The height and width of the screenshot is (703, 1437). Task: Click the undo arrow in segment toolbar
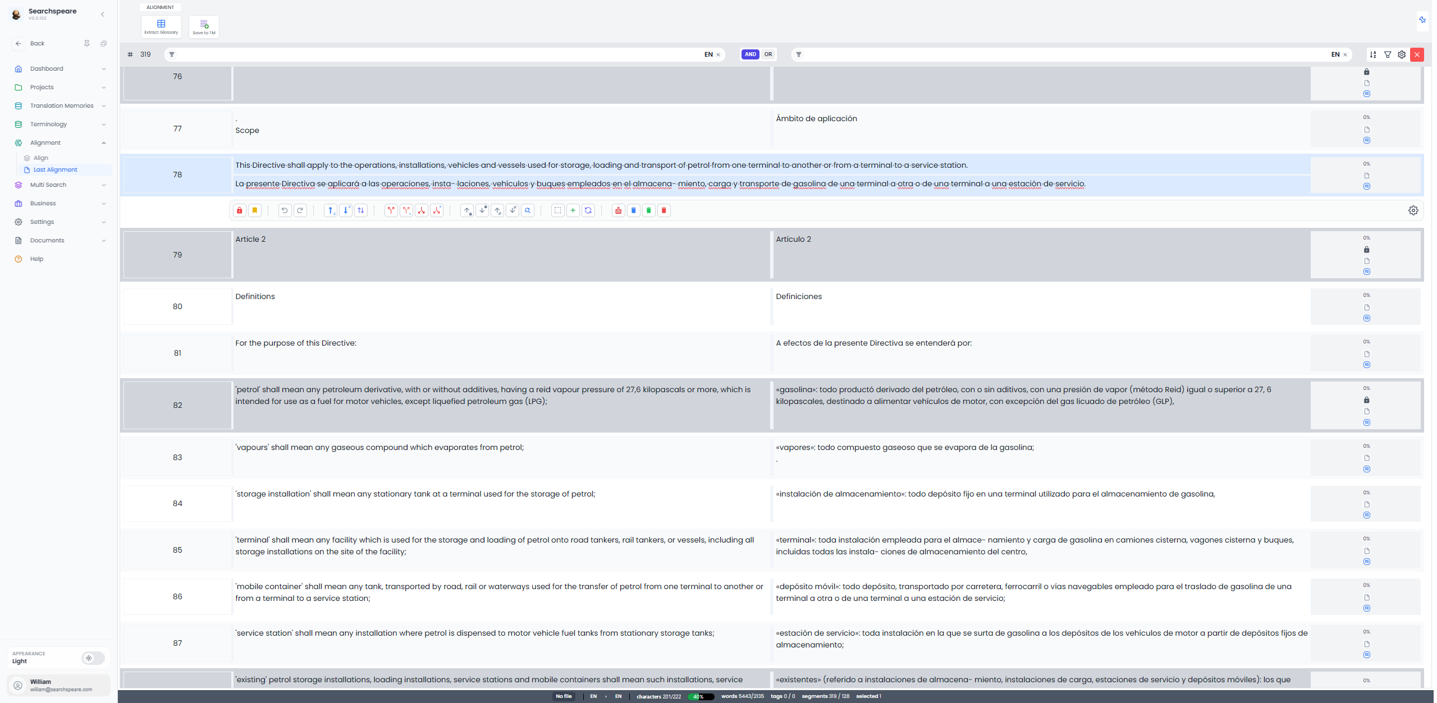(285, 210)
